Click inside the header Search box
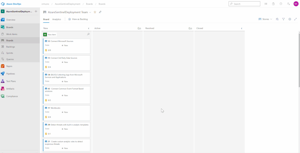The image size is (300, 153). [x=244, y=4]
